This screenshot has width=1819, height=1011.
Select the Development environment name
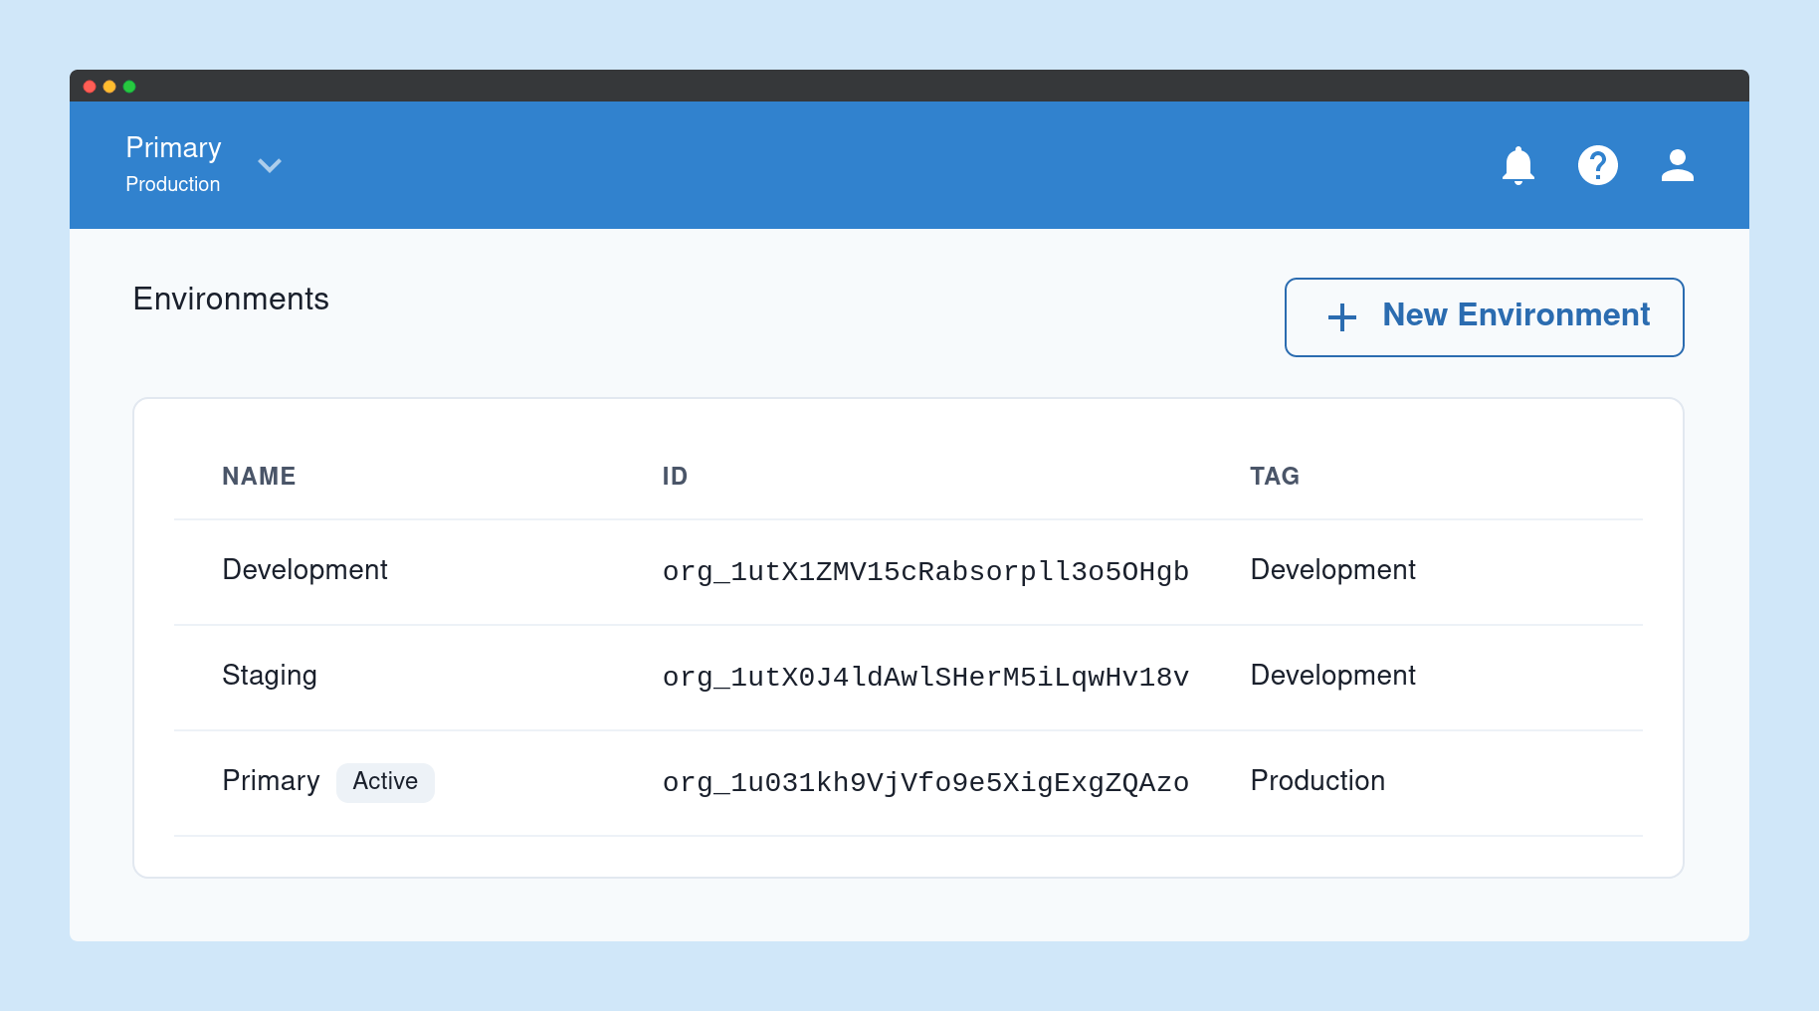[x=304, y=570]
